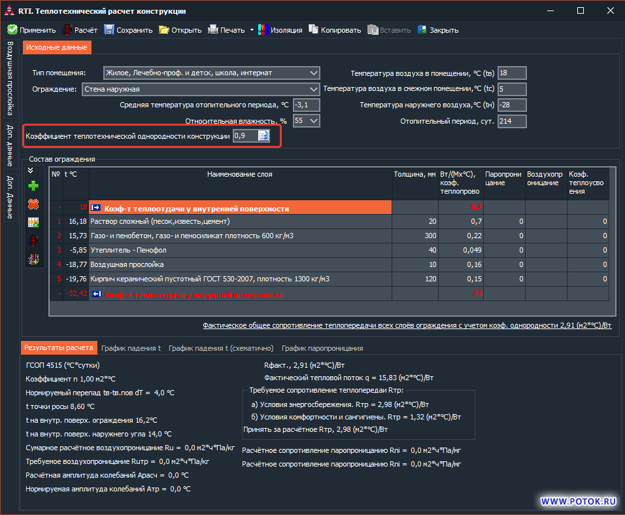Select the Кирпич керамический пустотный layer

[329, 279]
